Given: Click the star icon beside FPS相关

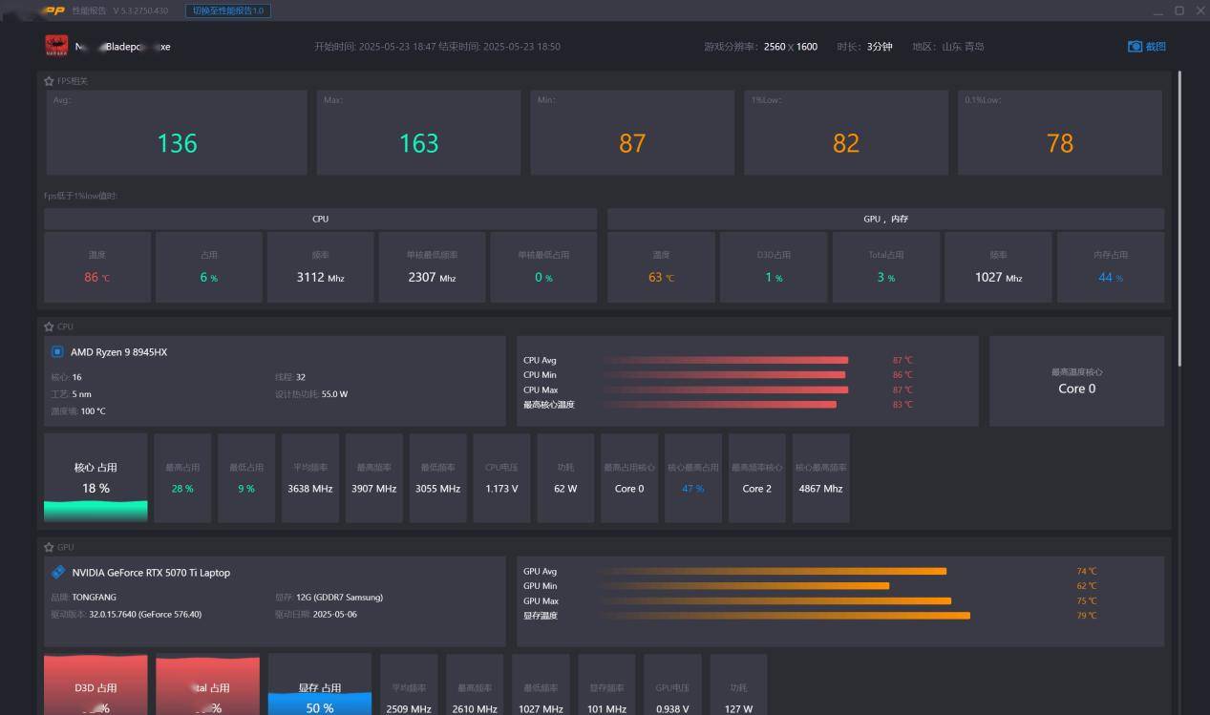Looking at the screenshot, I should pos(49,81).
